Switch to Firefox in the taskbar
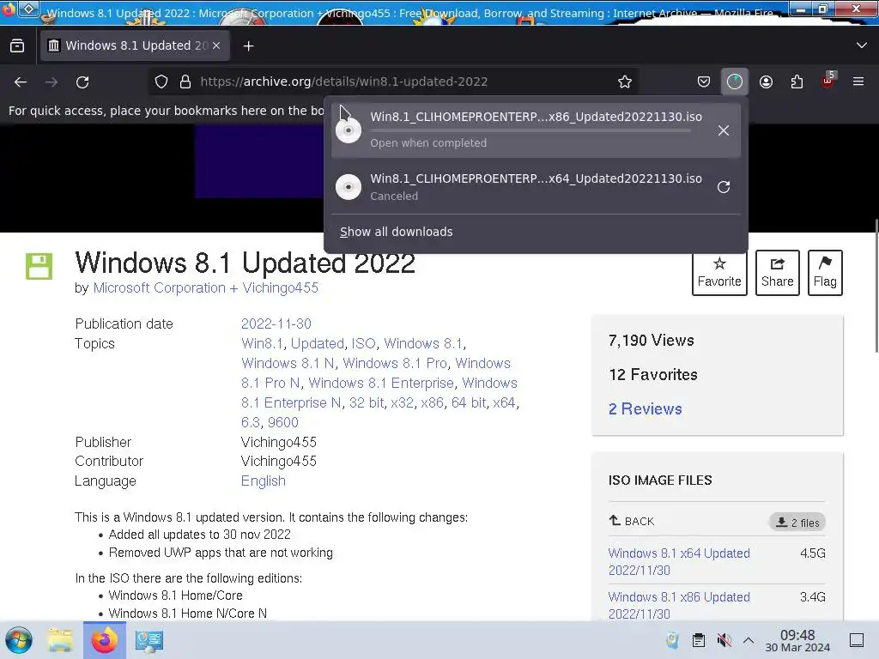 [x=105, y=640]
